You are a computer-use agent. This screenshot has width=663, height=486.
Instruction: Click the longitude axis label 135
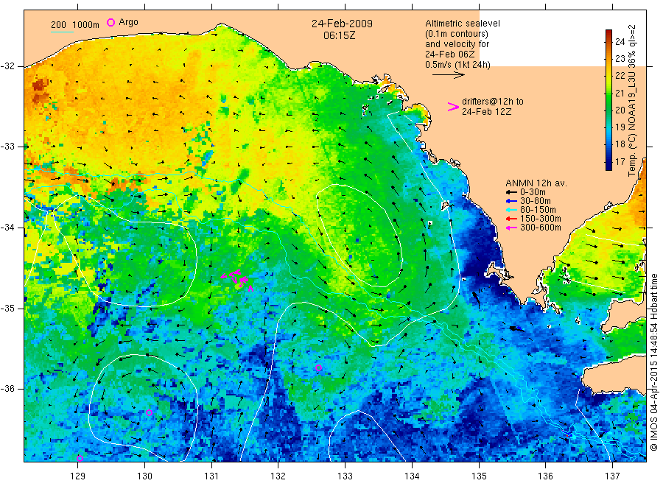coord(479,476)
